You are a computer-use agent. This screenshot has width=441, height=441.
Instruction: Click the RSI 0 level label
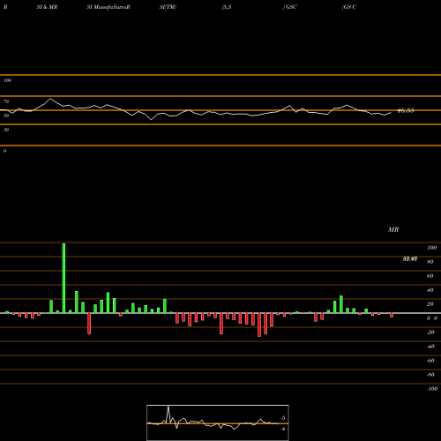coord(4,151)
